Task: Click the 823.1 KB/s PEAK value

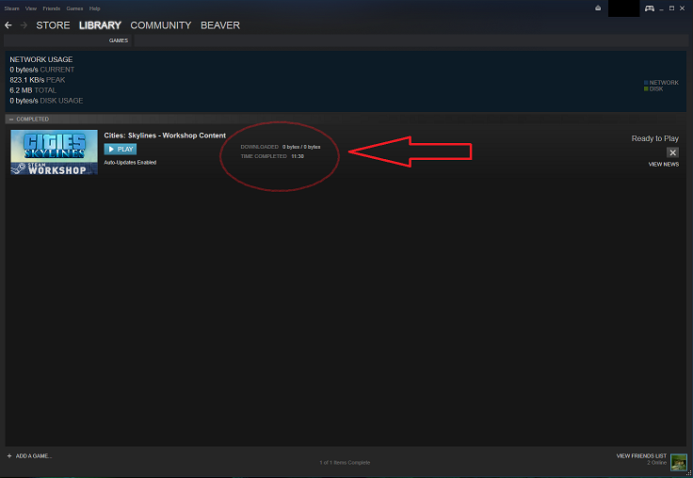Action: (37, 80)
